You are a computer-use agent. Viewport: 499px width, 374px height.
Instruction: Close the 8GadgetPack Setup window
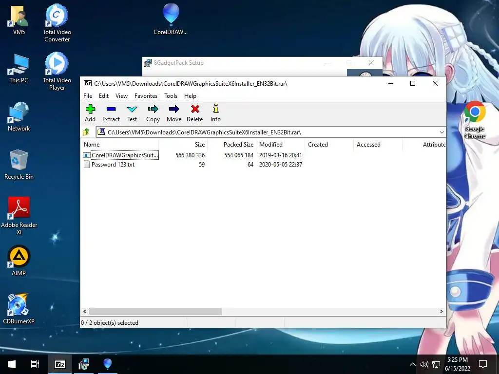[x=371, y=63]
